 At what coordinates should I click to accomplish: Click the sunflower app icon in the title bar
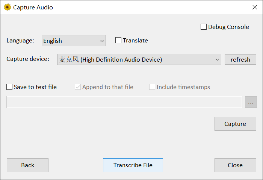[x=8, y=8]
